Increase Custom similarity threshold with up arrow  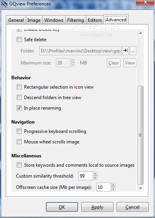coord(96,174)
